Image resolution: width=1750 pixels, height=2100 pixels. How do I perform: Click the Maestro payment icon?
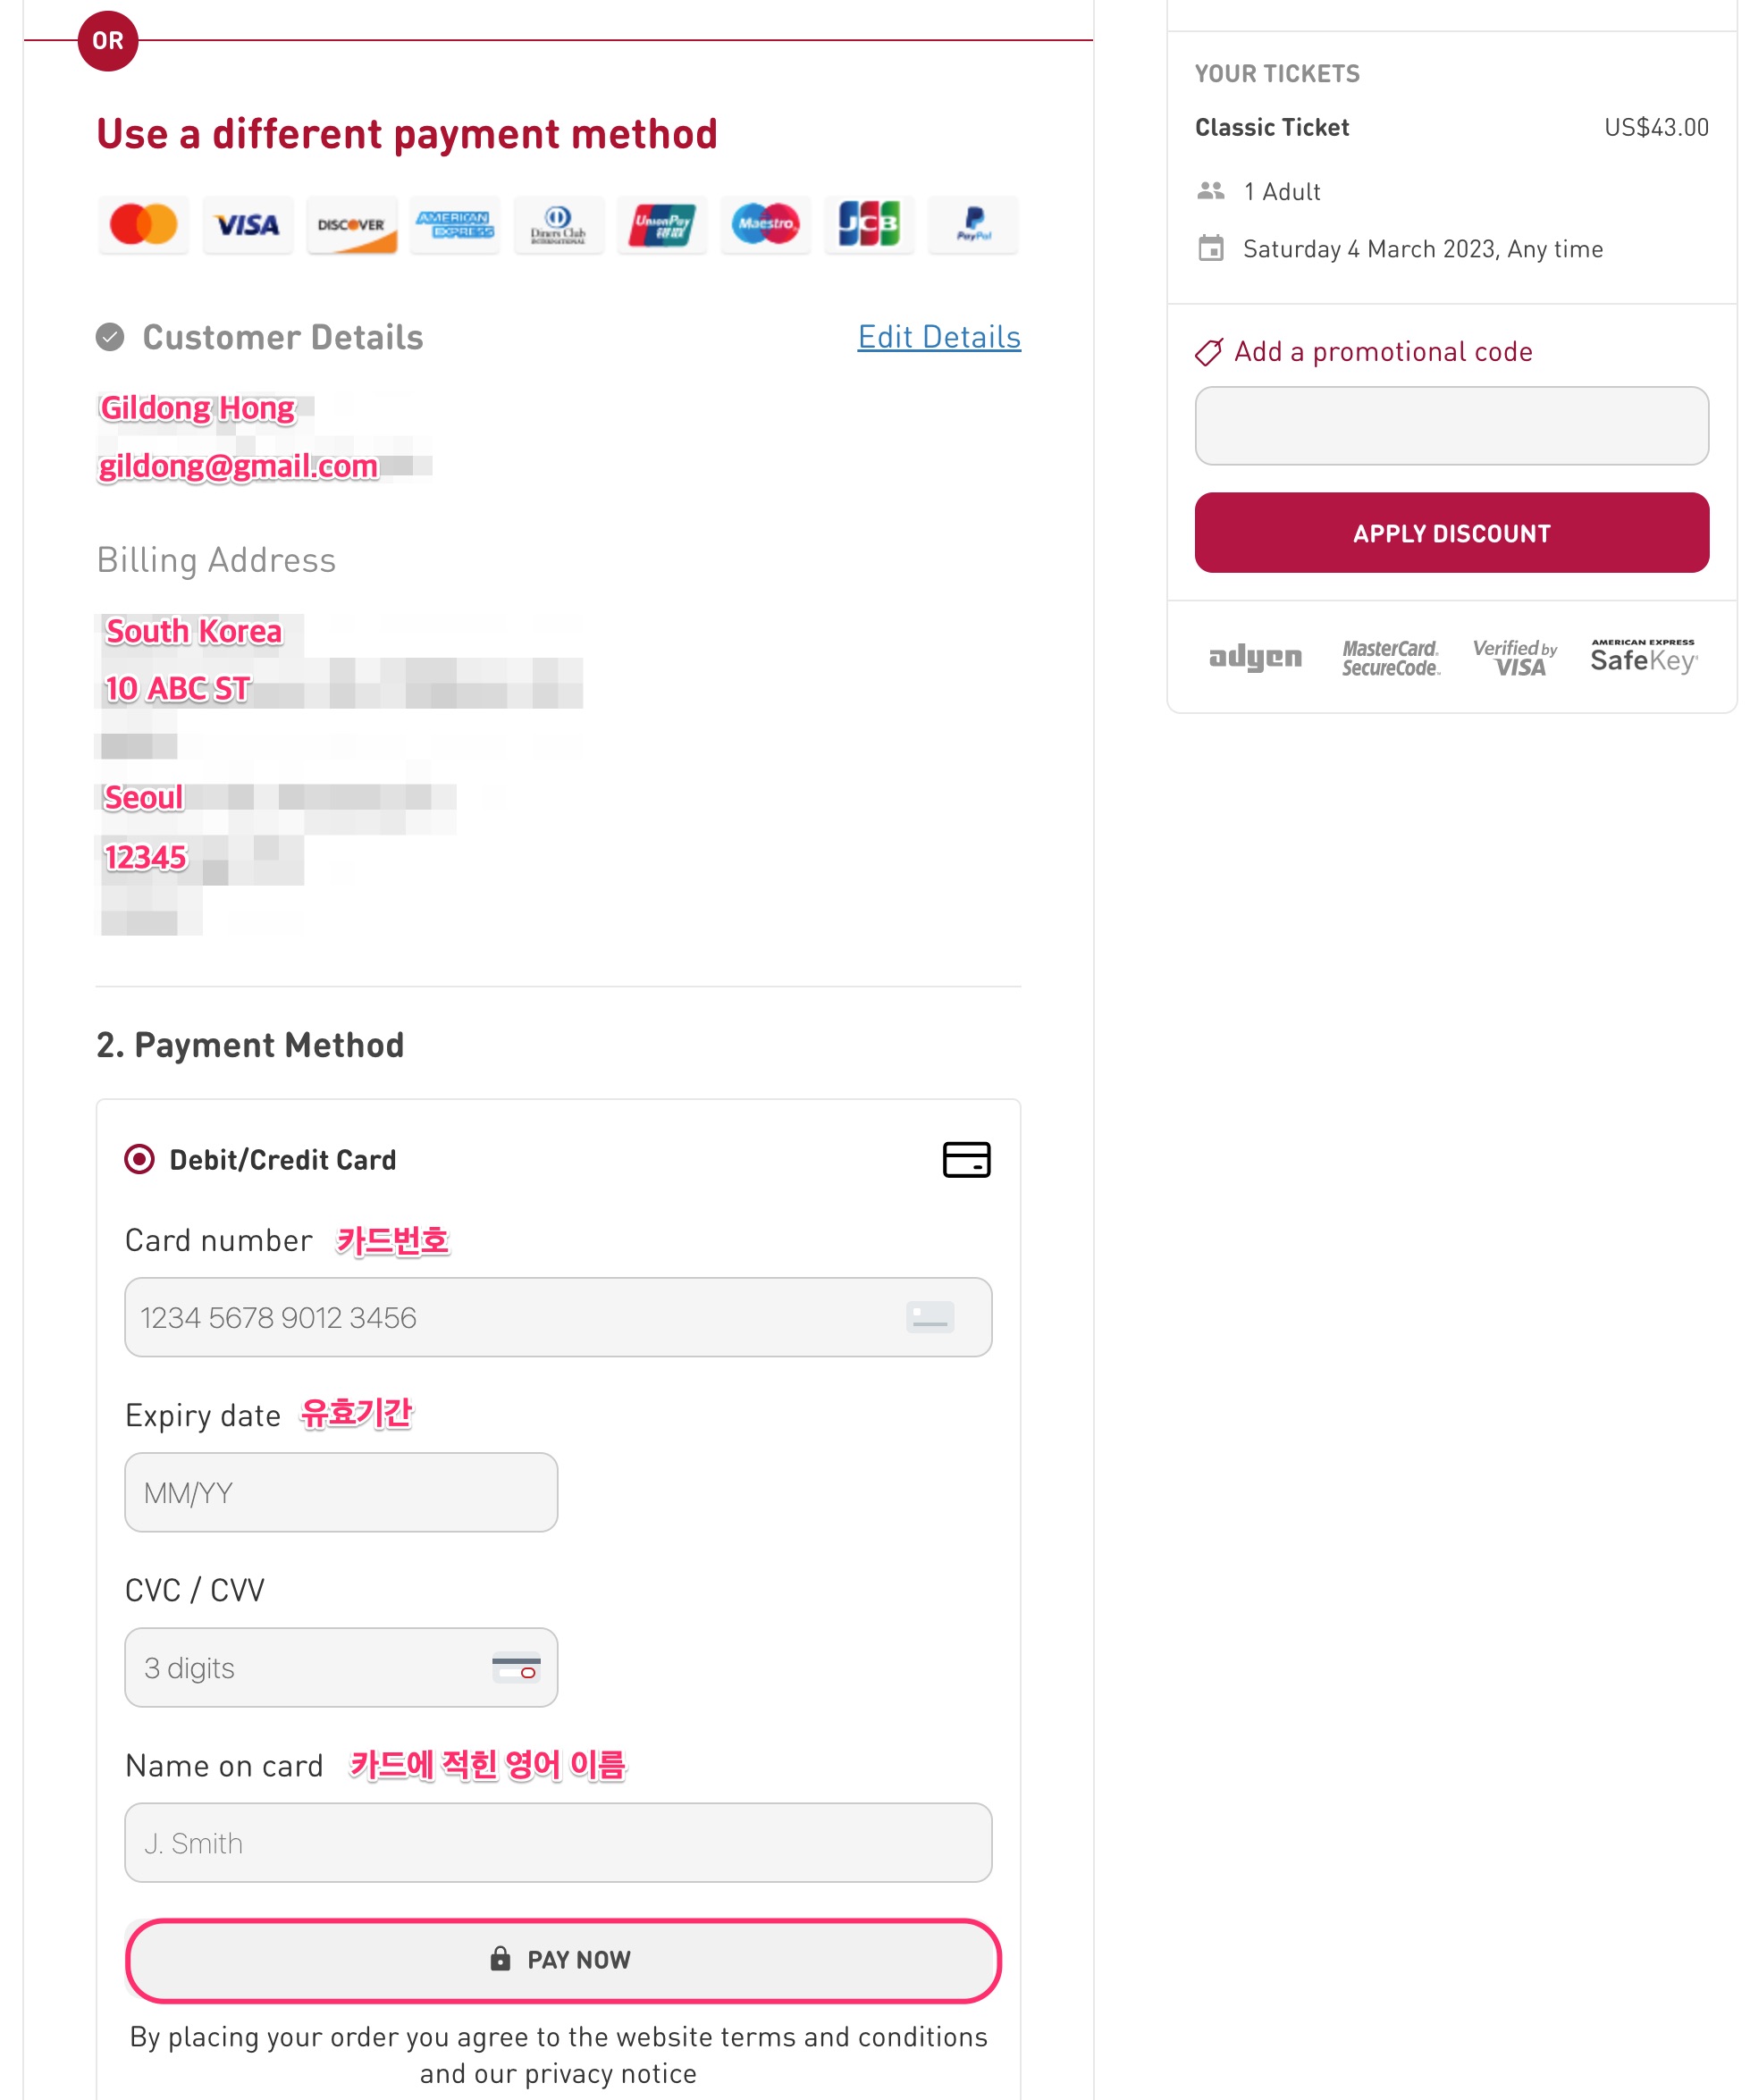765,225
